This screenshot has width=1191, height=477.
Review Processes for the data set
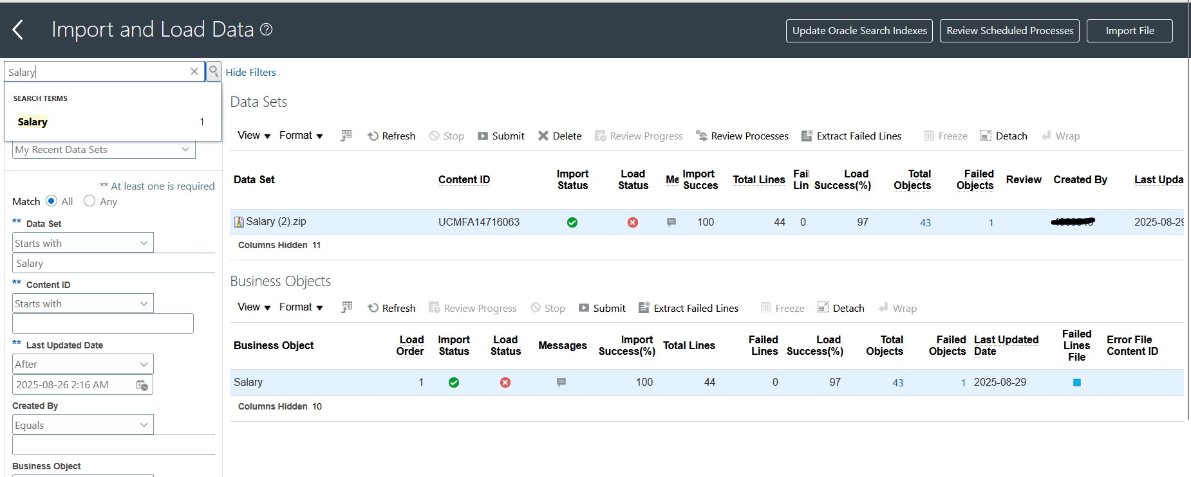(x=742, y=136)
